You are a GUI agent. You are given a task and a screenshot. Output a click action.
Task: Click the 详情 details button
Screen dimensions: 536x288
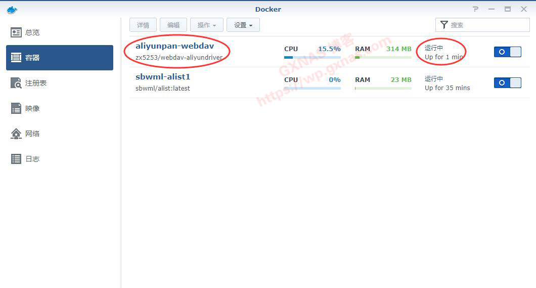[x=143, y=25]
